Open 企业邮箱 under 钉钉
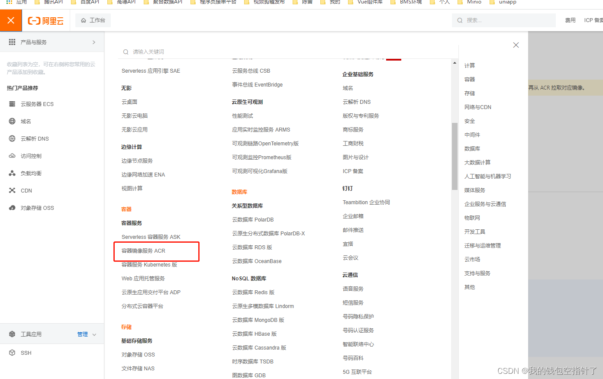Viewport: 603px width, 379px height. [x=353, y=216]
